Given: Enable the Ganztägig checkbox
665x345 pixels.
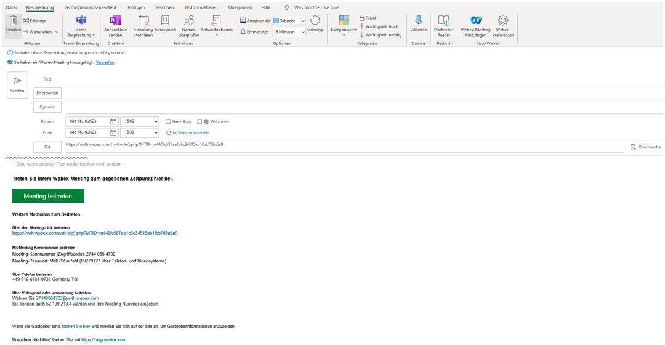Looking at the screenshot, I should (x=169, y=121).
